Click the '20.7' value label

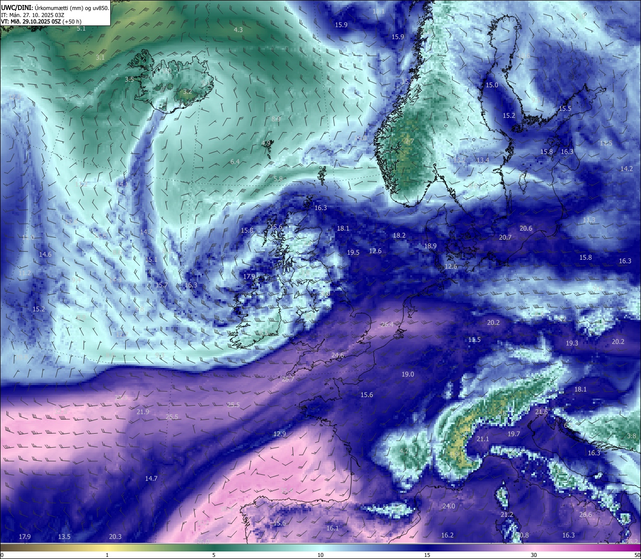pos(506,238)
